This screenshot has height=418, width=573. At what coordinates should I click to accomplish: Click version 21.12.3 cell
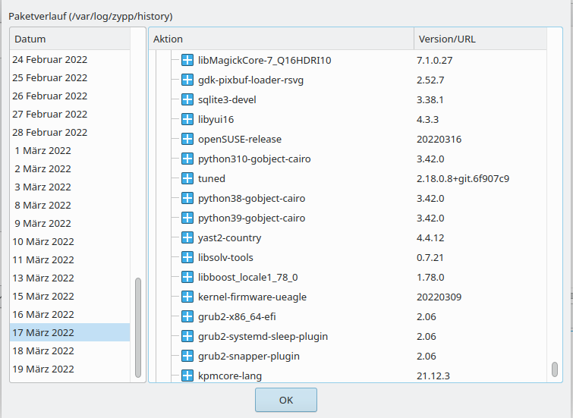click(x=433, y=376)
